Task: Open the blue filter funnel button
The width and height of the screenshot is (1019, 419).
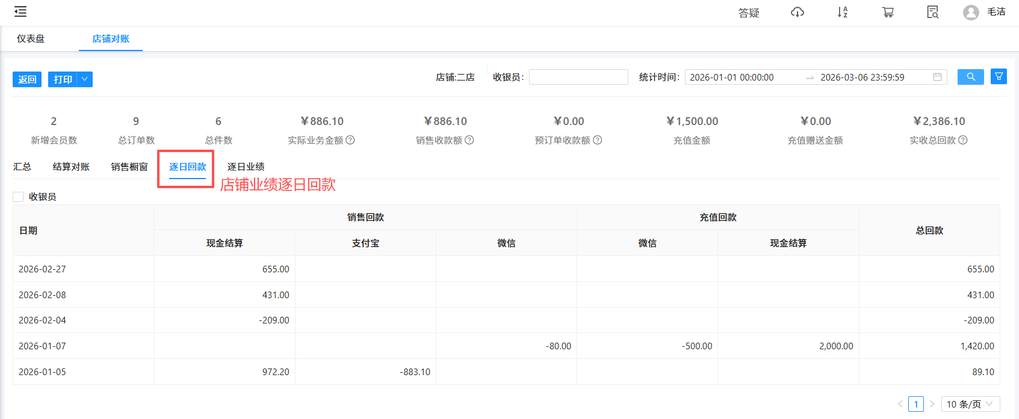Action: point(999,76)
